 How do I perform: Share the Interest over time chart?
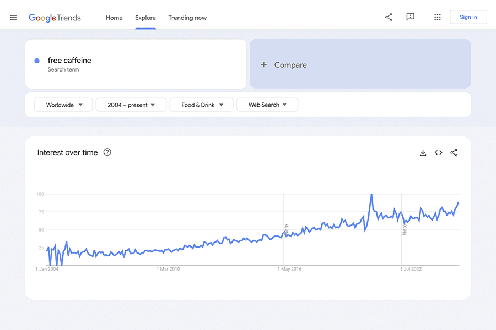[454, 153]
